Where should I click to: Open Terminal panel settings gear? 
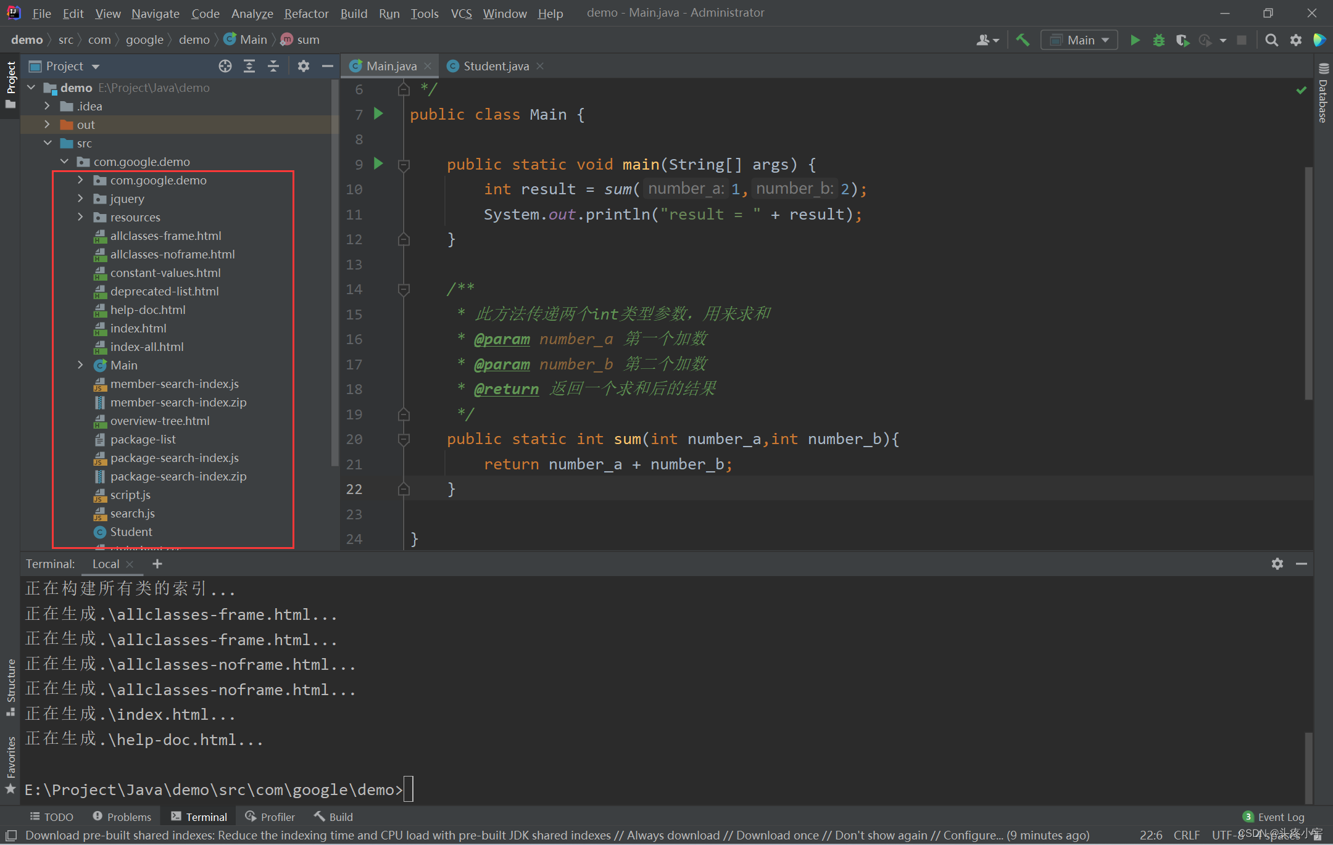click(1277, 564)
